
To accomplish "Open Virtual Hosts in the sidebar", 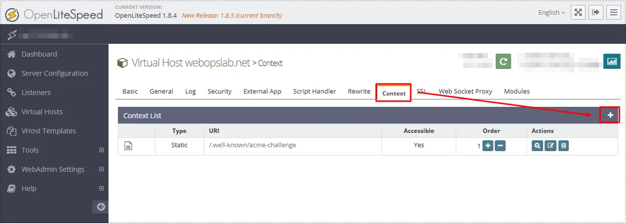I will (42, 111).
